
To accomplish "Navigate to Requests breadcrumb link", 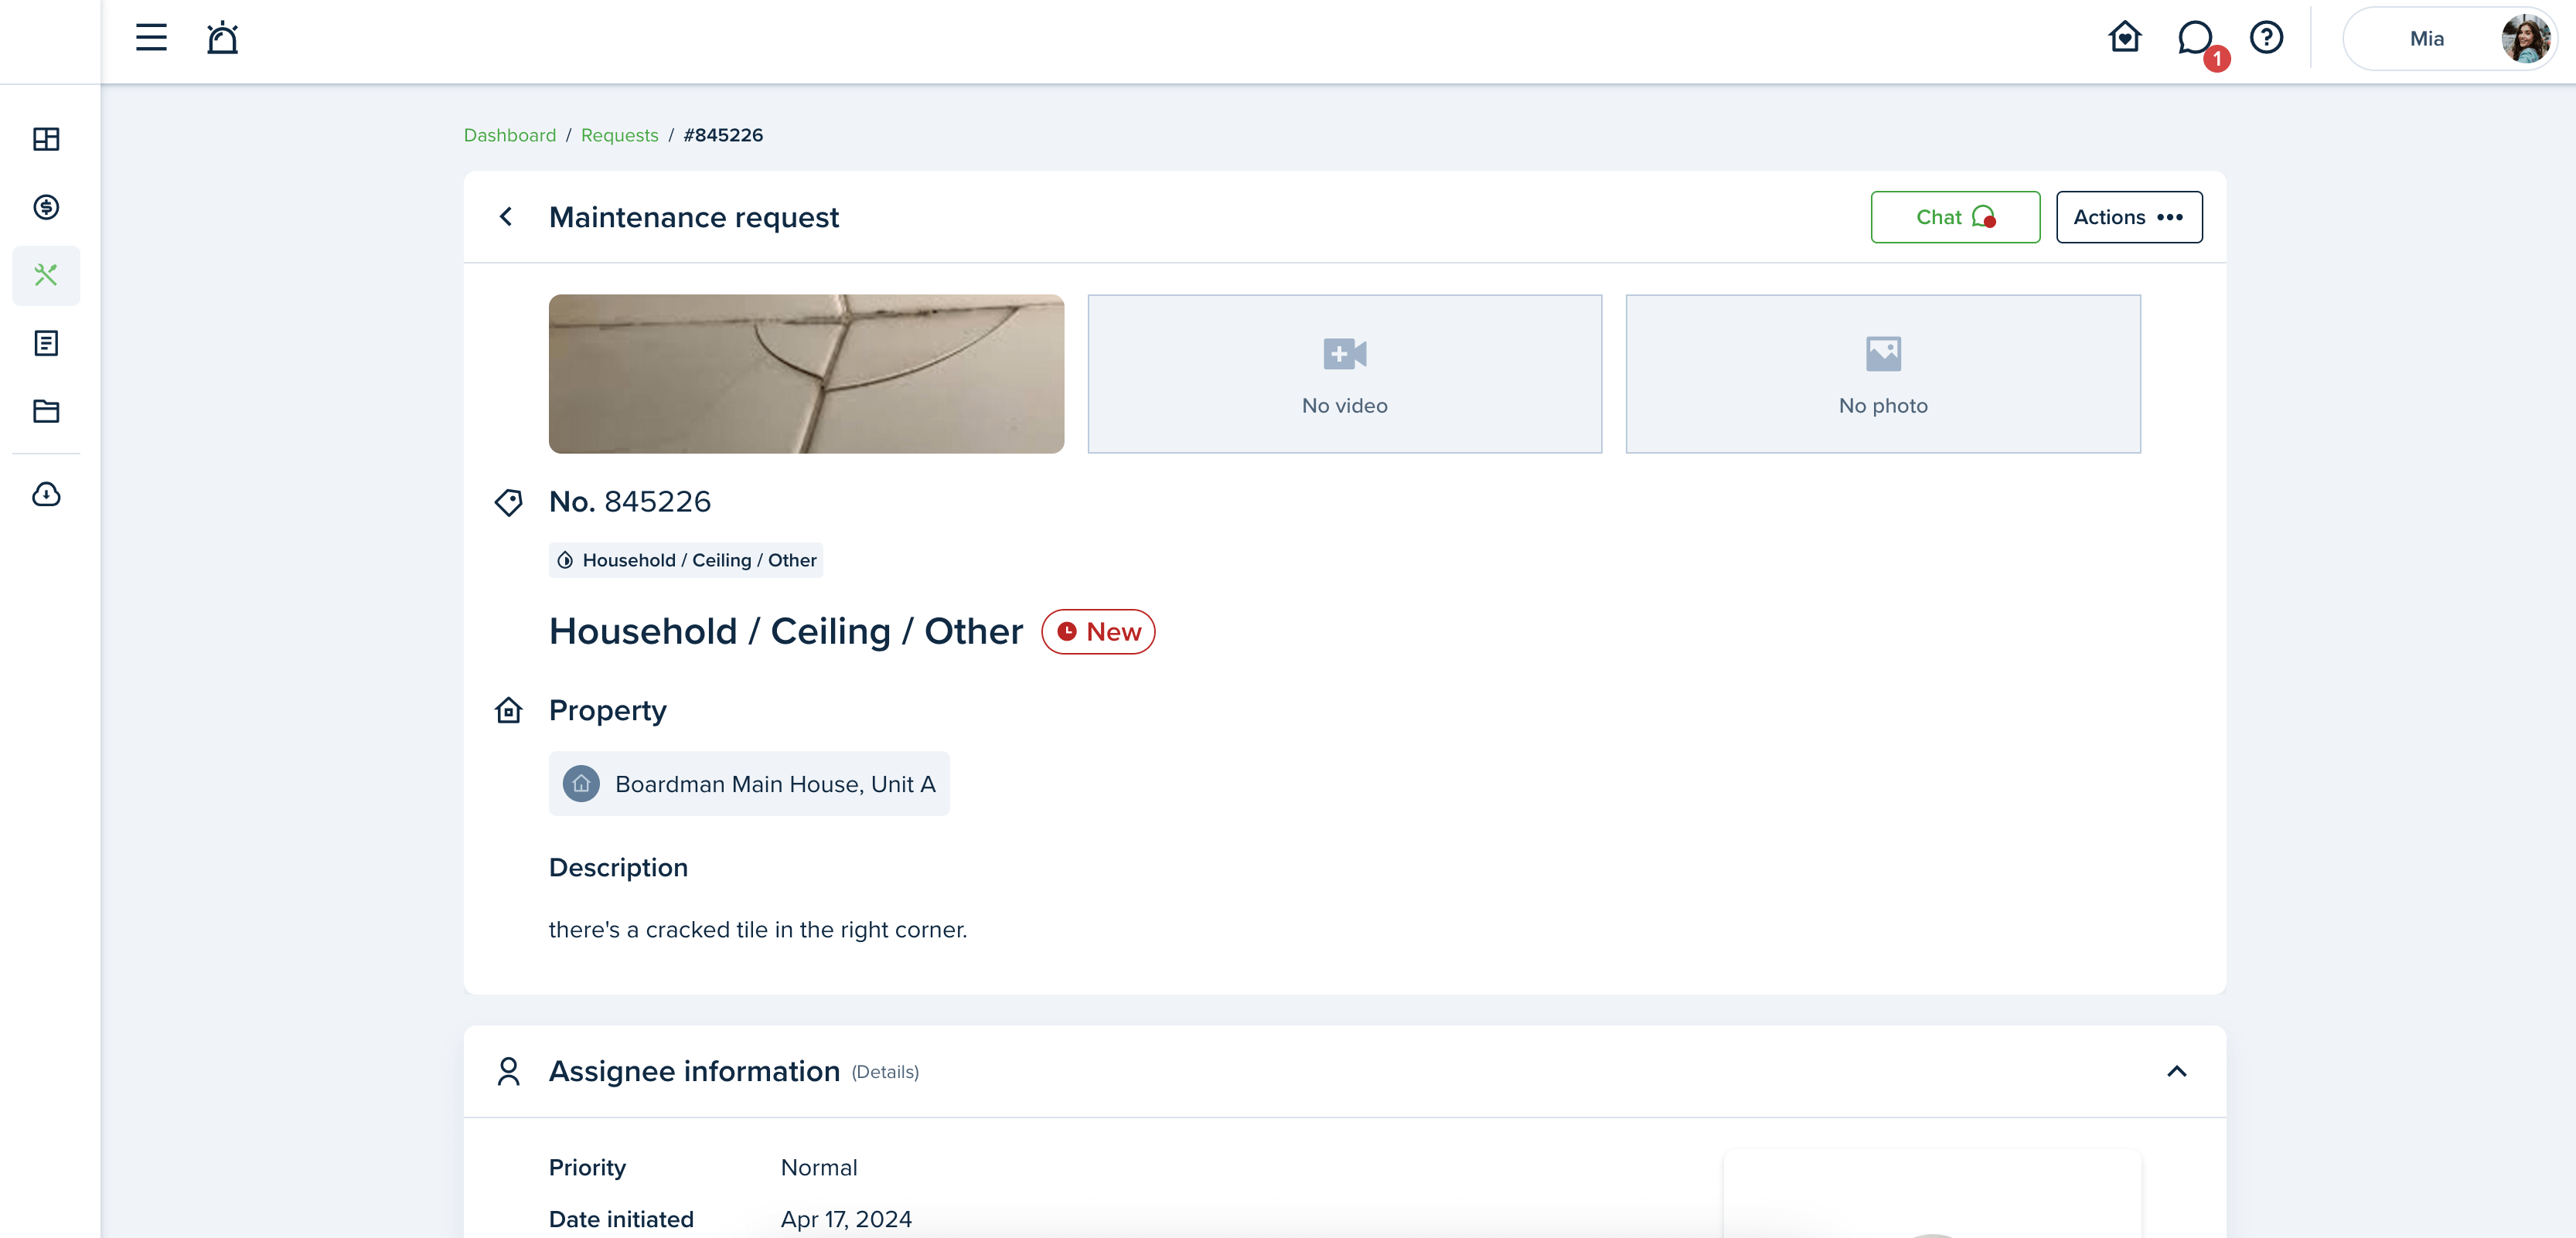I will [619, 135].
